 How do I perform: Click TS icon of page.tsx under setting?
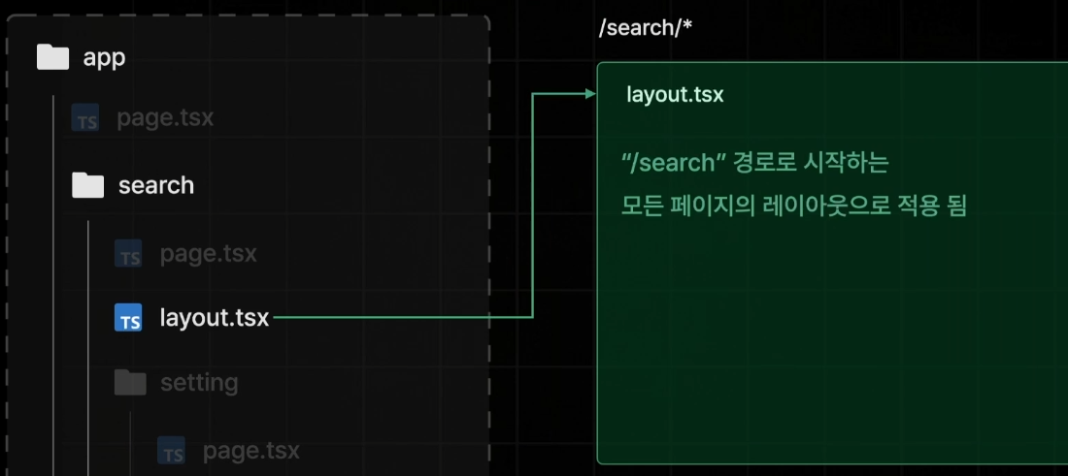(171, 450)
